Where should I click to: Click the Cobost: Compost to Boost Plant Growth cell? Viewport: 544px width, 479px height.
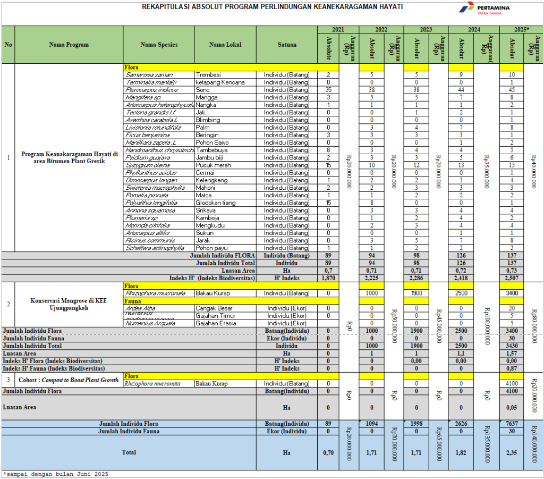pos(69,380)
